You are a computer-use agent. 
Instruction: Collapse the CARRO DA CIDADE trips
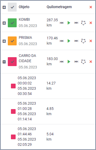[4, 62]
